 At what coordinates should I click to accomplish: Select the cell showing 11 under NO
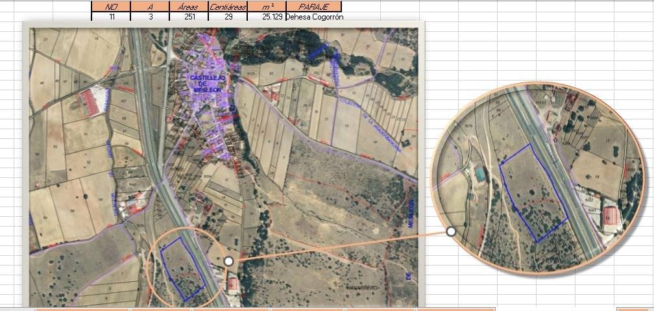pos(111,17)
